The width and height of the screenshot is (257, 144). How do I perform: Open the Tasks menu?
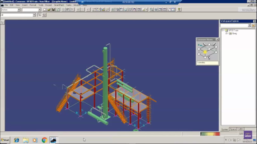click(69, 5)
